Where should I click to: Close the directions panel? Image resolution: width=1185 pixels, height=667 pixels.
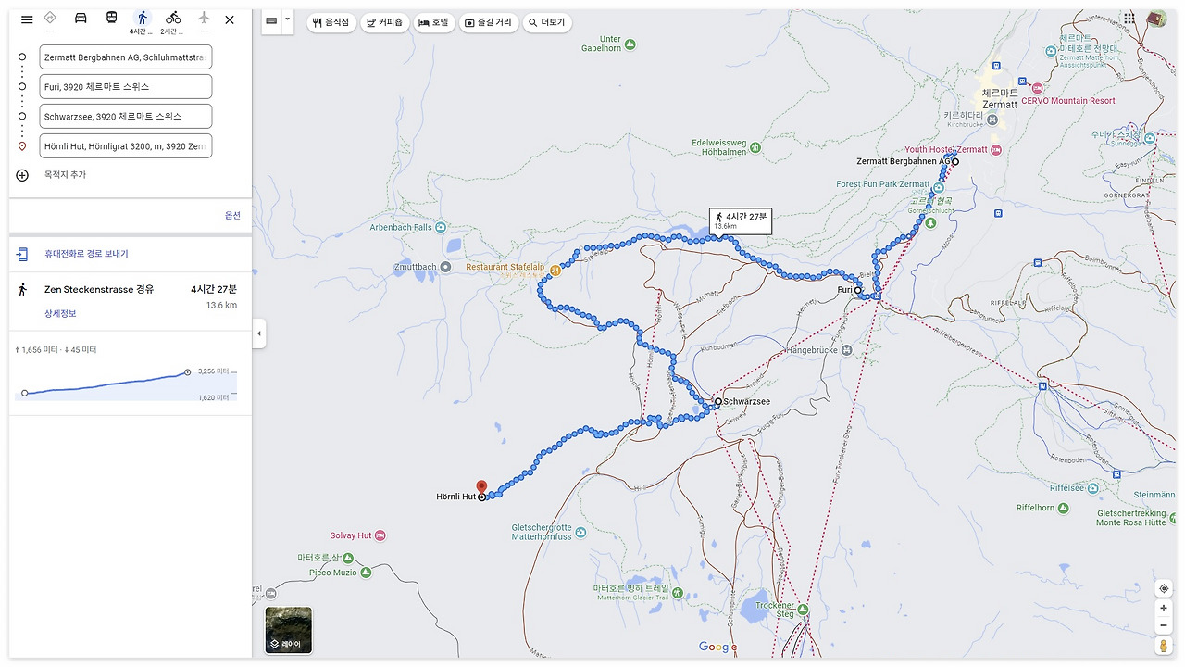click(x=230, y=19)
